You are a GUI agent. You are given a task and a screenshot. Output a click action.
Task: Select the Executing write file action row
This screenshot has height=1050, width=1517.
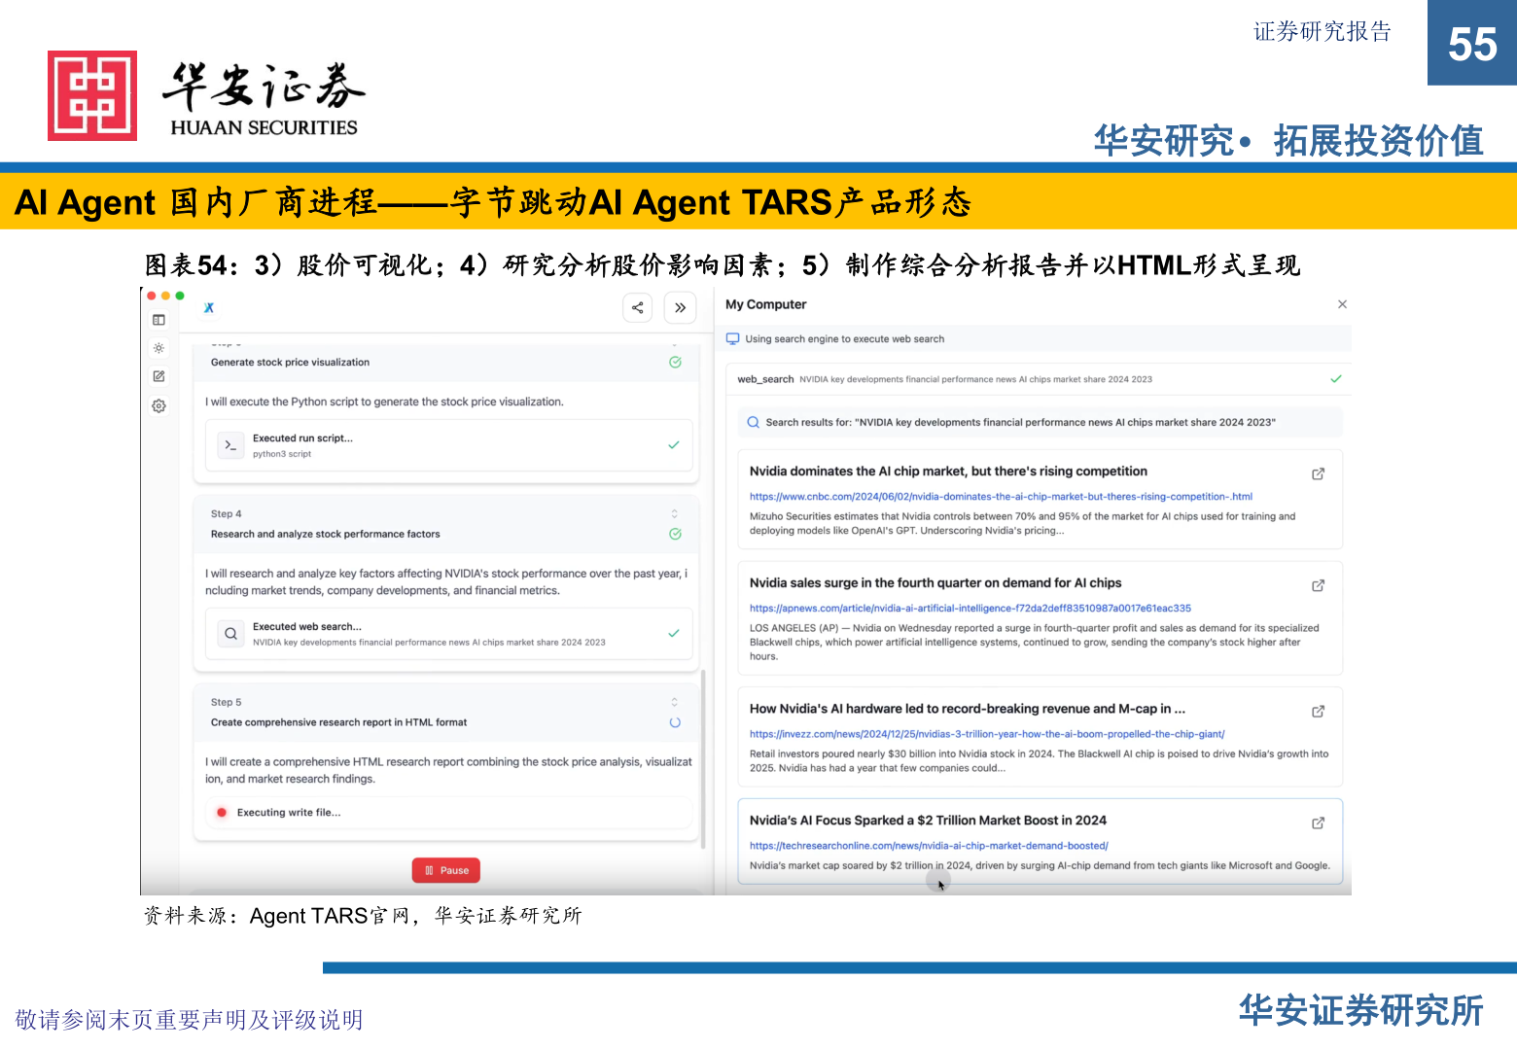pos(449,812)
